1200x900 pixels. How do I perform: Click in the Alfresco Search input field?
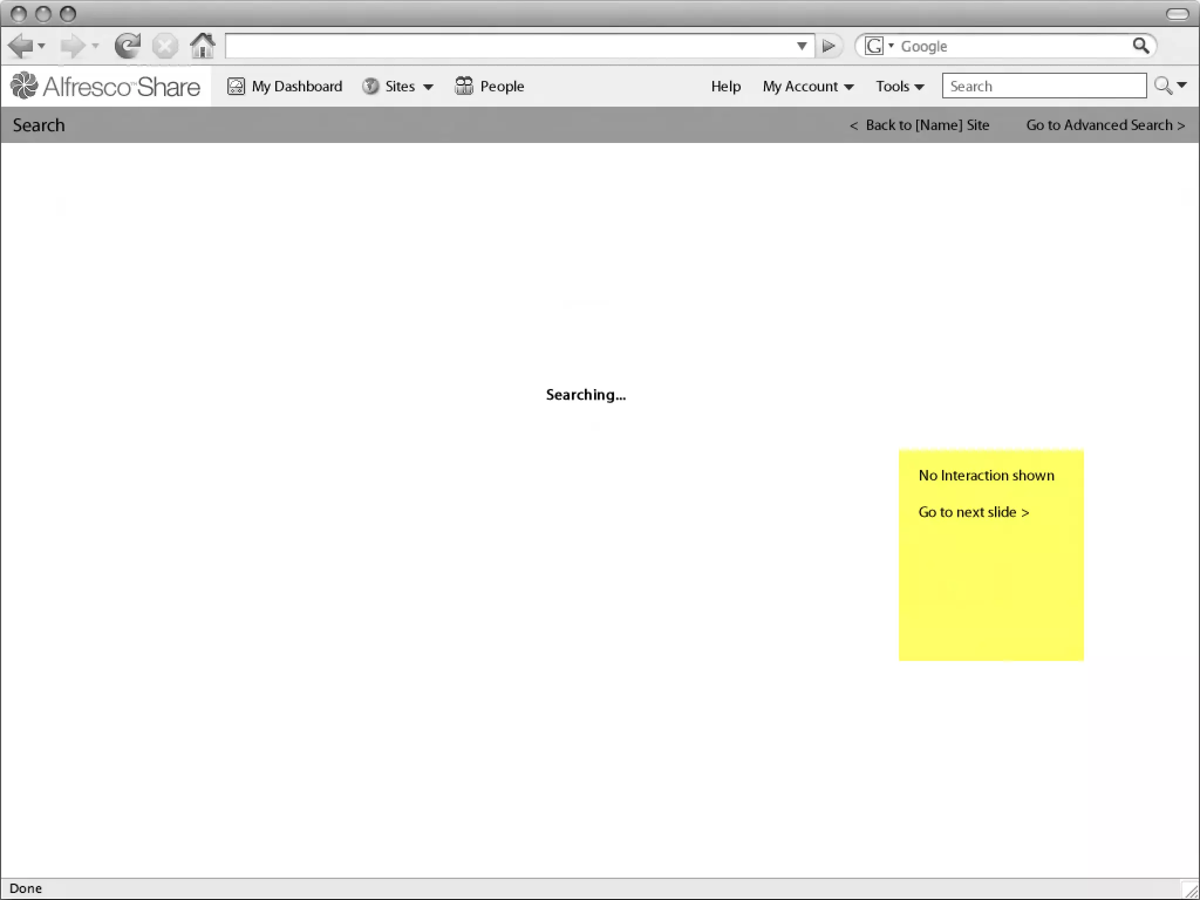(x=1044, y=86)
